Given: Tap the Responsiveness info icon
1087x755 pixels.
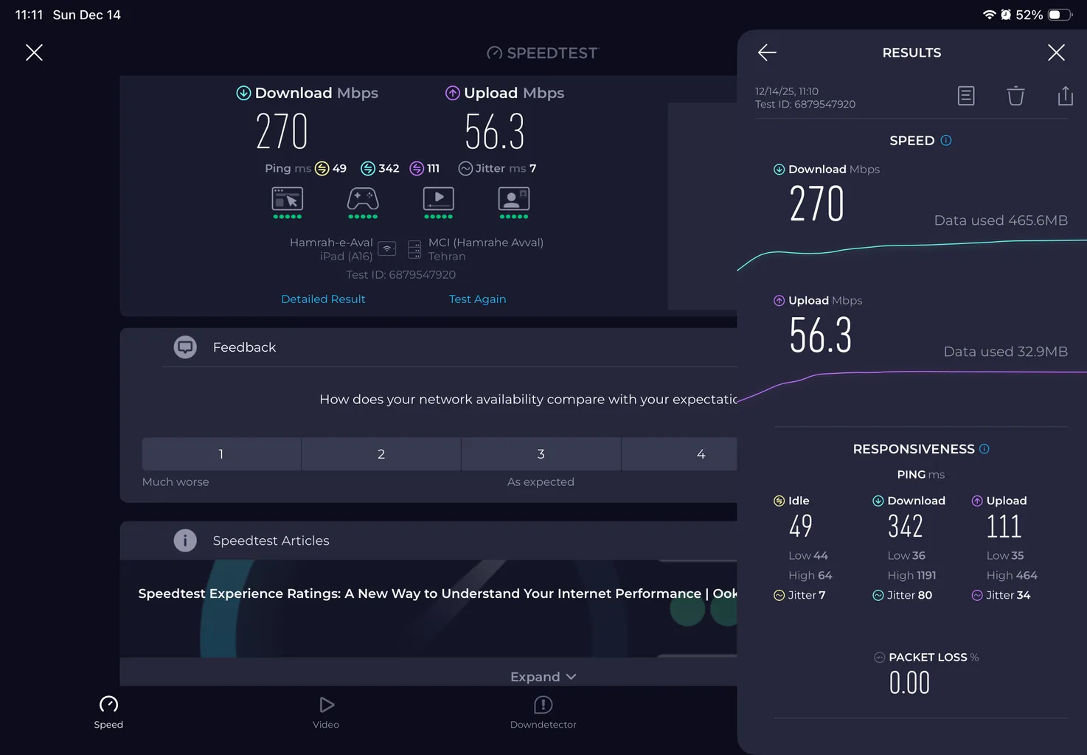Looking at the screenshot, I should coord(984,449).
